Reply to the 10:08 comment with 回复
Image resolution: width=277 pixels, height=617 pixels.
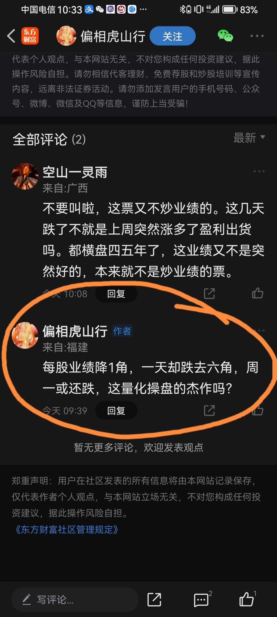coord(116,293)
